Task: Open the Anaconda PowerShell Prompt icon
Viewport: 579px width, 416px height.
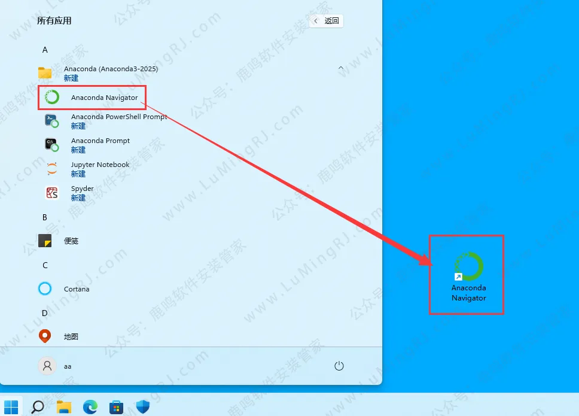Action: (x=51, y=121)
